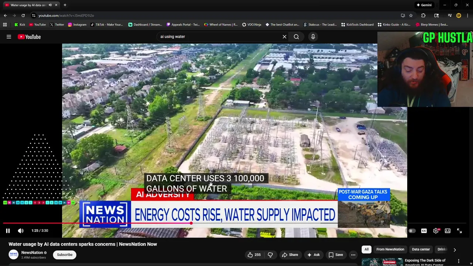Go to the YouTube home logo
The width and height of the screenshot is (473, 266).
tap(29, 37)
